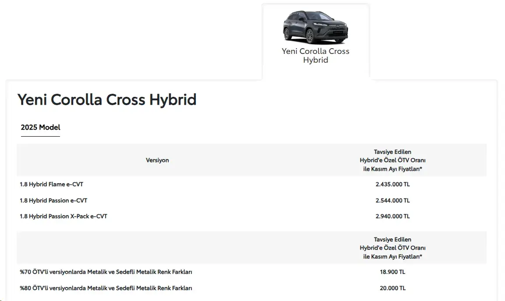505x301 pixels.
Task: Click the %70 ÖTV'li Metalik Renk Farkları row
Action: pyautogui.click(x=251, y=272)
